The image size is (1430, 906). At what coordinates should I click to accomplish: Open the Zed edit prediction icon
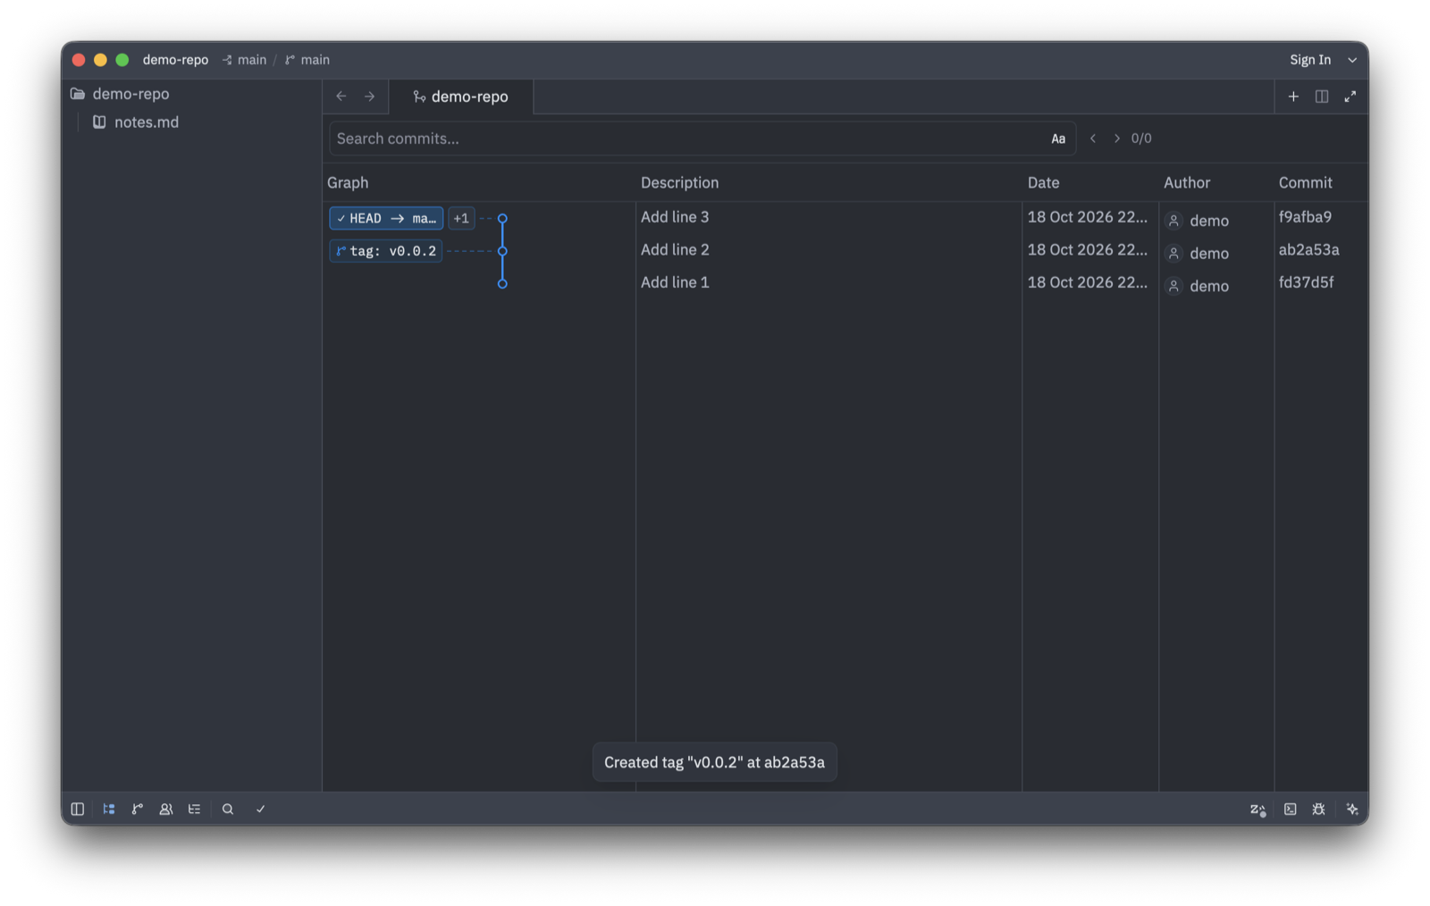point(1258,809)
